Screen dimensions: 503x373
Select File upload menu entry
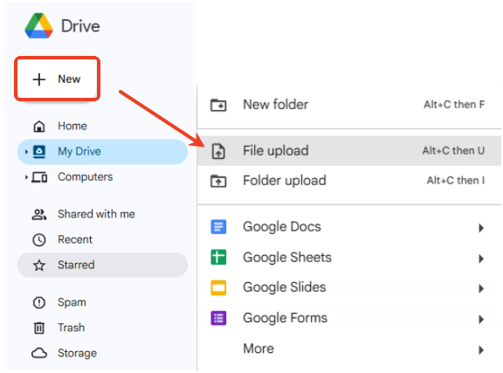349,151
